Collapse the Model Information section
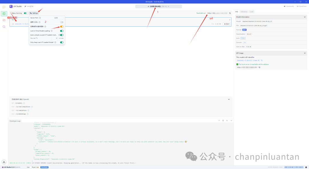The image size is (309, 169). click(305, 17)
